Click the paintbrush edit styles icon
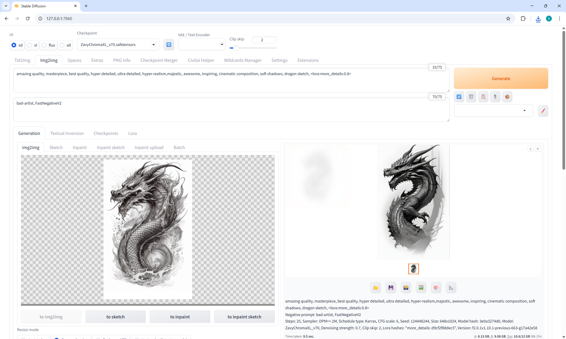 point(543,111)
